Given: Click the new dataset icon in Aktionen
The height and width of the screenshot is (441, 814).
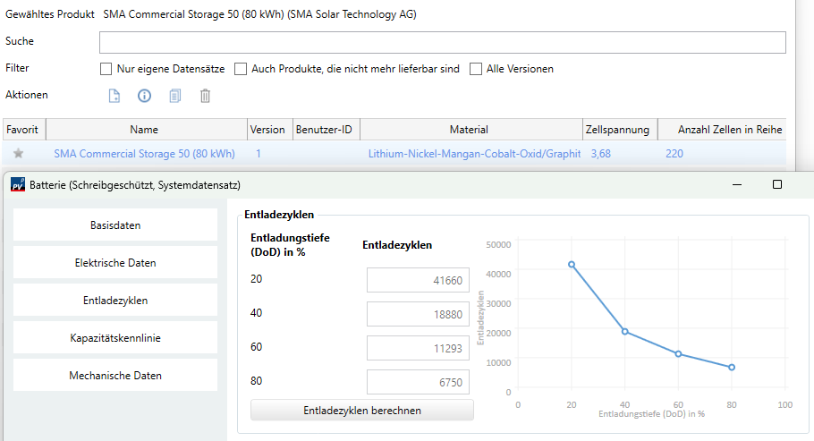Looking at the screenshot, I should 114,96.
